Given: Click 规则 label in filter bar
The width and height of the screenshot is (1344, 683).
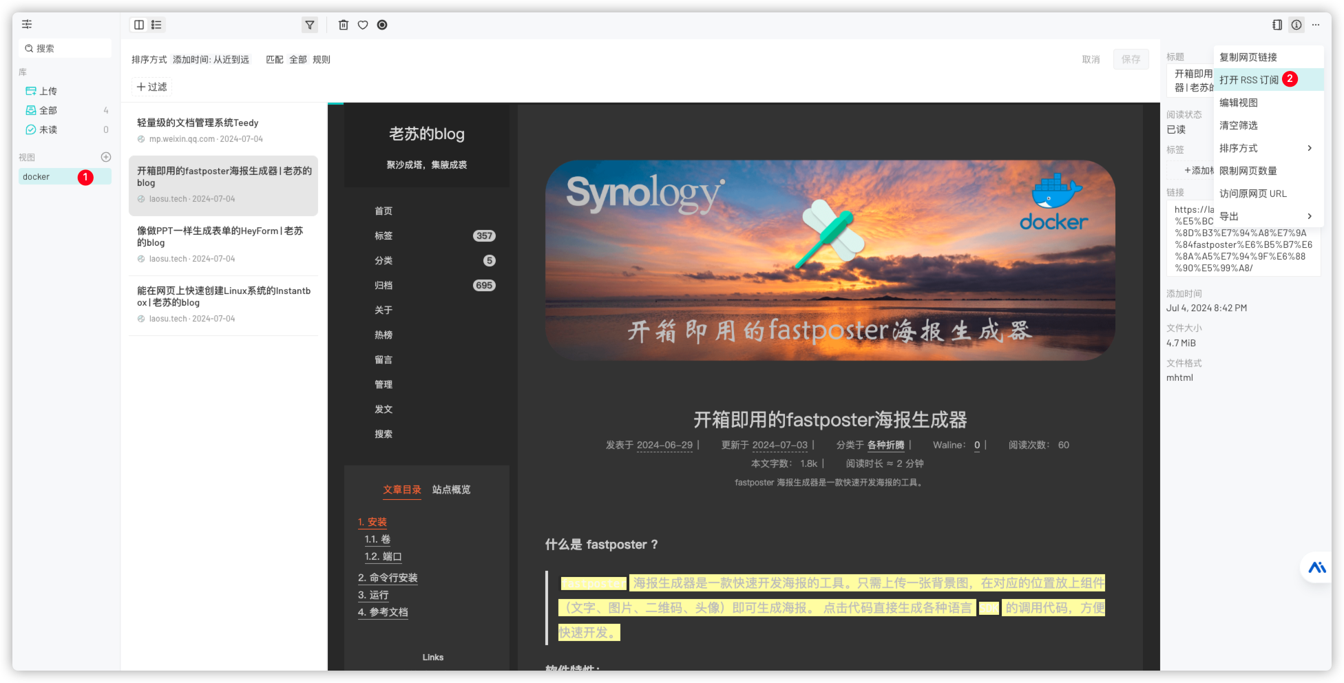Looking at the screenshot, I should click(322, 60).
